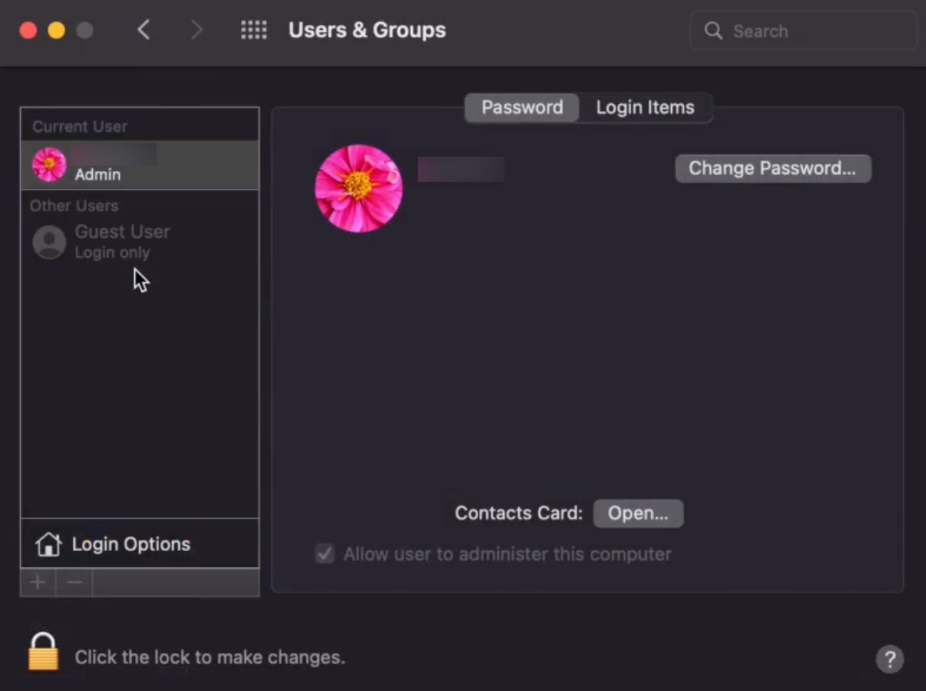This screenshot has height=691, width=926.
Task: Switch to the Login Items tab
Action: click(x=645, y=107)
